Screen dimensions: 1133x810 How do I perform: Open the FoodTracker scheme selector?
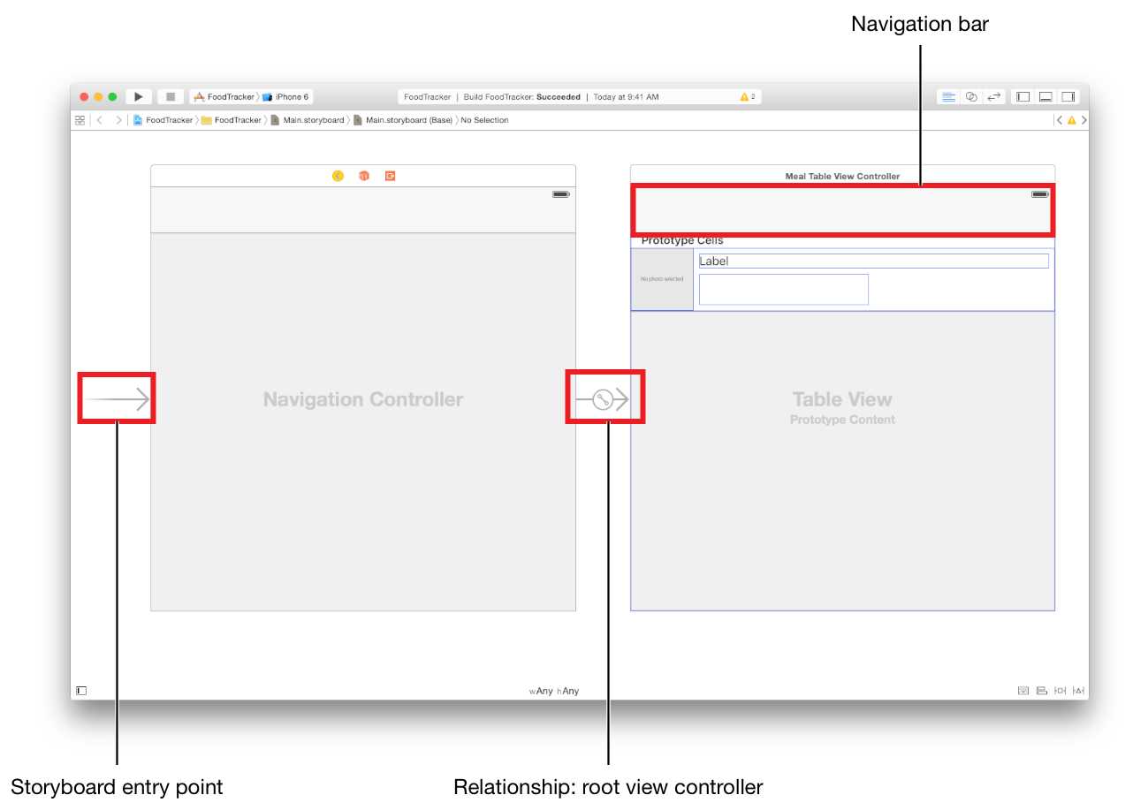pyautogui.click(x=224, y=96)
